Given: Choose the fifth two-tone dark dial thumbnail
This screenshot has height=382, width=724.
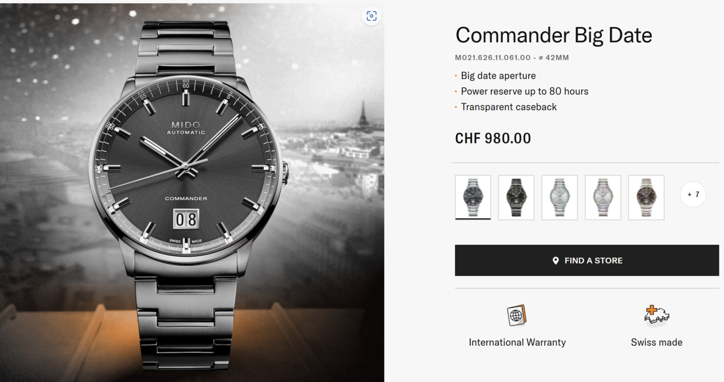Looking at the screenshot, I should (x=646, y=197).
